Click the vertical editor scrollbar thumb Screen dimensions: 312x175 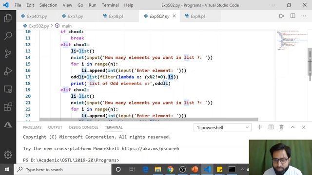pos(310,62)
